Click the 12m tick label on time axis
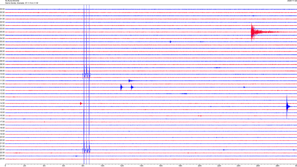This screenshot has width=297, height=167. click(x=122, y=166)
